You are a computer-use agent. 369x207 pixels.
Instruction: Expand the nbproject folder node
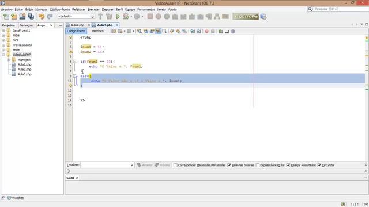tap(9, 60)
